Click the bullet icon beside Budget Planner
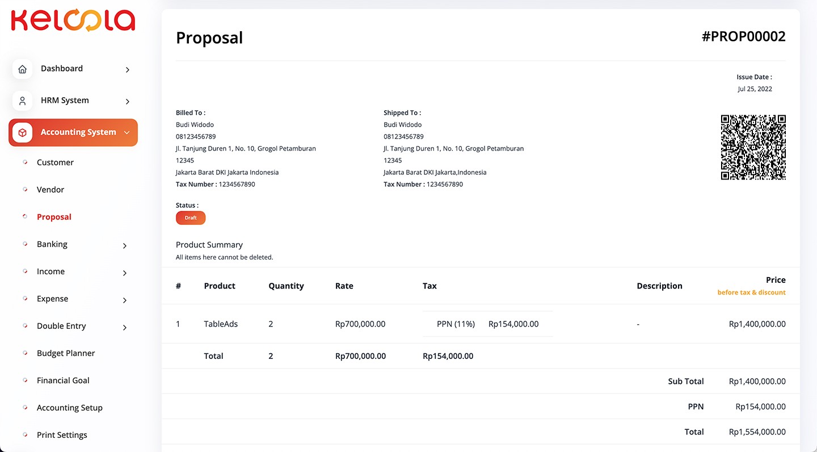The height and width of the screenshot is (452, 817). 26,353
